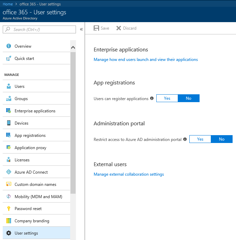The width and height of the screenshot is (236, 240).
Task: Click the Discard button label
Action: pos(130,28)
